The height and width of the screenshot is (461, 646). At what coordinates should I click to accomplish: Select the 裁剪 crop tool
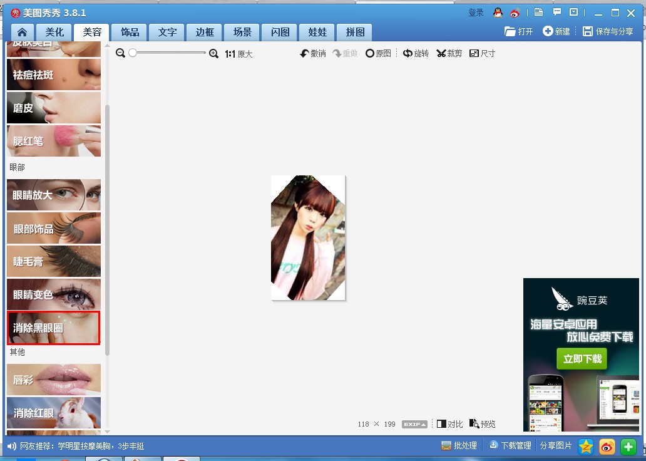(449, 54)
